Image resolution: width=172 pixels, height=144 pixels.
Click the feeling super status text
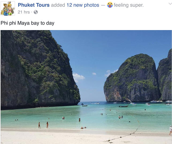click(x=129, y=5)
